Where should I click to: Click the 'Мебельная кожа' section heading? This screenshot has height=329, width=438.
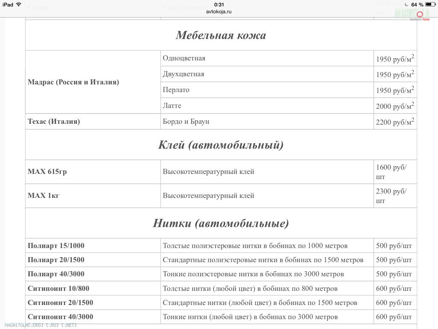(x=221, y=35)
